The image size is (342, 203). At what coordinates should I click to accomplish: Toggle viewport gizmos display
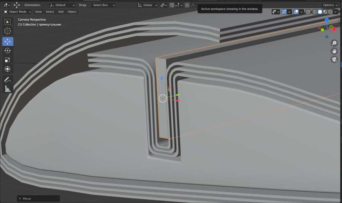pos(284,12)
